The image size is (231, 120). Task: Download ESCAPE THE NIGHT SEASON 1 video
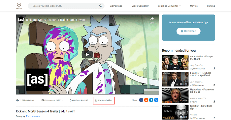coord(214,85)
